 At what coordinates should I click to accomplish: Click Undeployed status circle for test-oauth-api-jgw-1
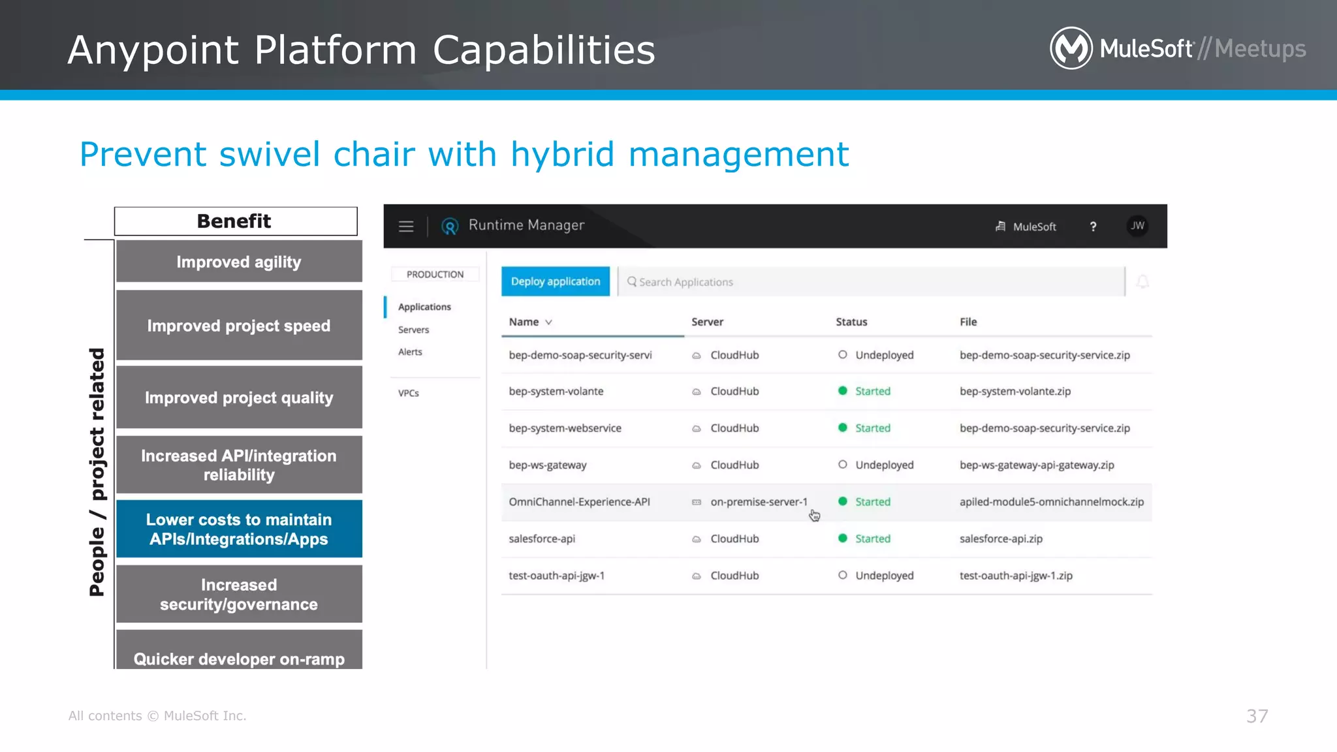843,575
